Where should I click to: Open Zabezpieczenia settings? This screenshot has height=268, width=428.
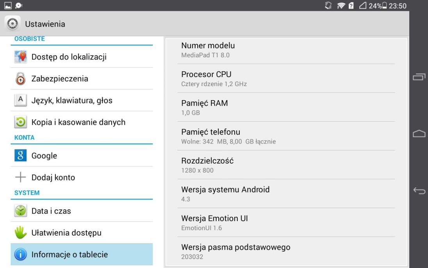pyautogui.click(x=82, y=79)
